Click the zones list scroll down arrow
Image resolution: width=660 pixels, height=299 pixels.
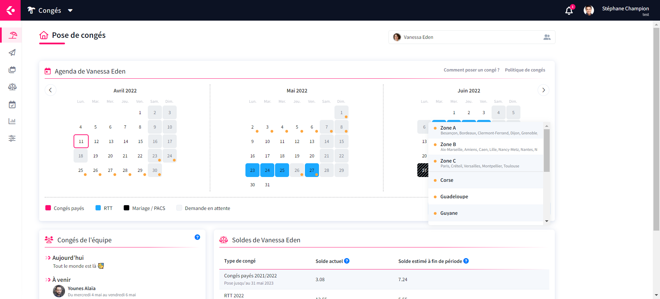[547, 221]
